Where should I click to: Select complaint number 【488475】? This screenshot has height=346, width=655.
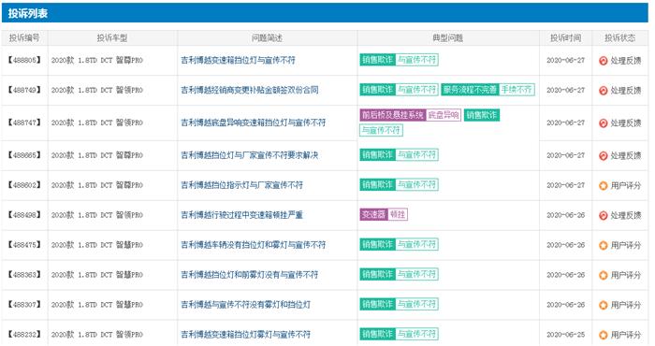pyautogui.click(x=24, y=245)
